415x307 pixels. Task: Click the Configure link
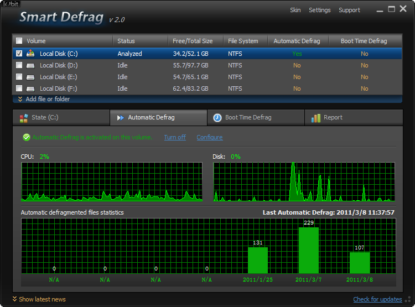click(210, 137)
